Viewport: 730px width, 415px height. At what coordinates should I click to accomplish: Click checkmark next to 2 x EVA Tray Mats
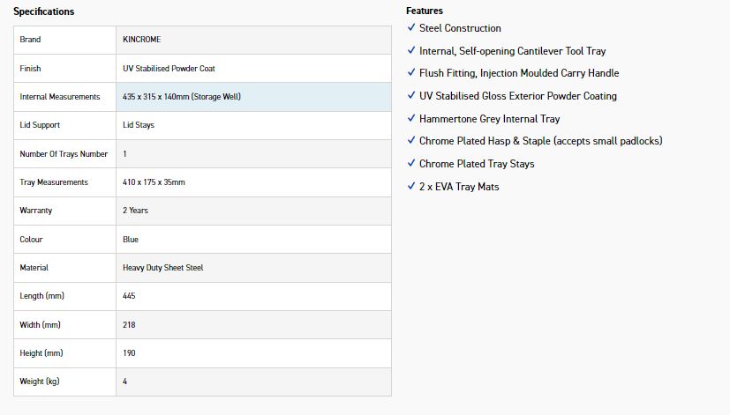(x=411, y=186)
